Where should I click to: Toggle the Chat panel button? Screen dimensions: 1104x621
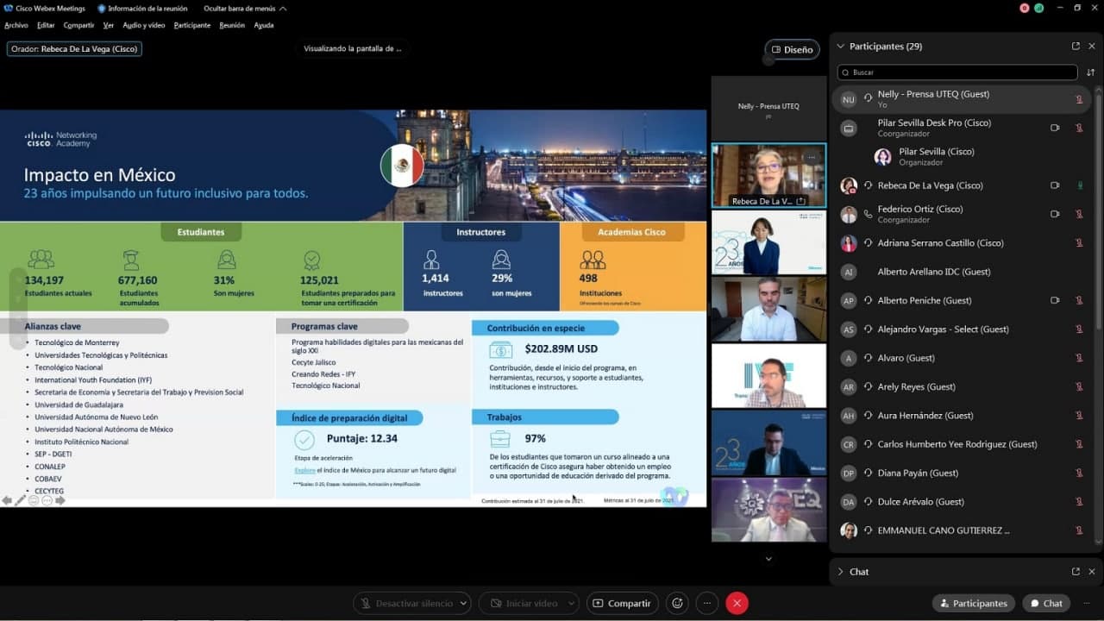(x=1046, y=604)
